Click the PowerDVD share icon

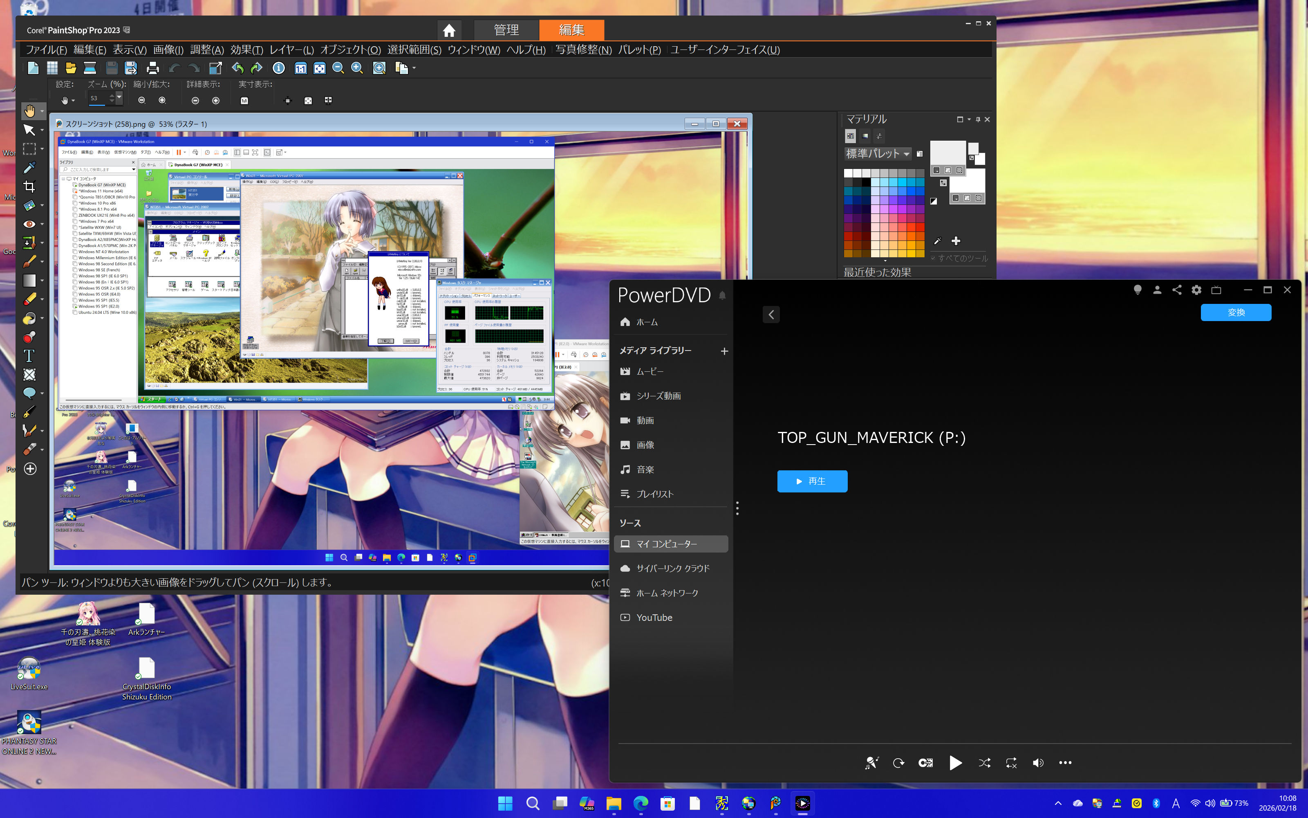[x=1177, y=290]
